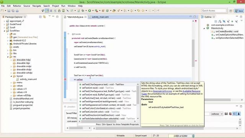Open Package Explorer view menu triangle

[49, 16]
